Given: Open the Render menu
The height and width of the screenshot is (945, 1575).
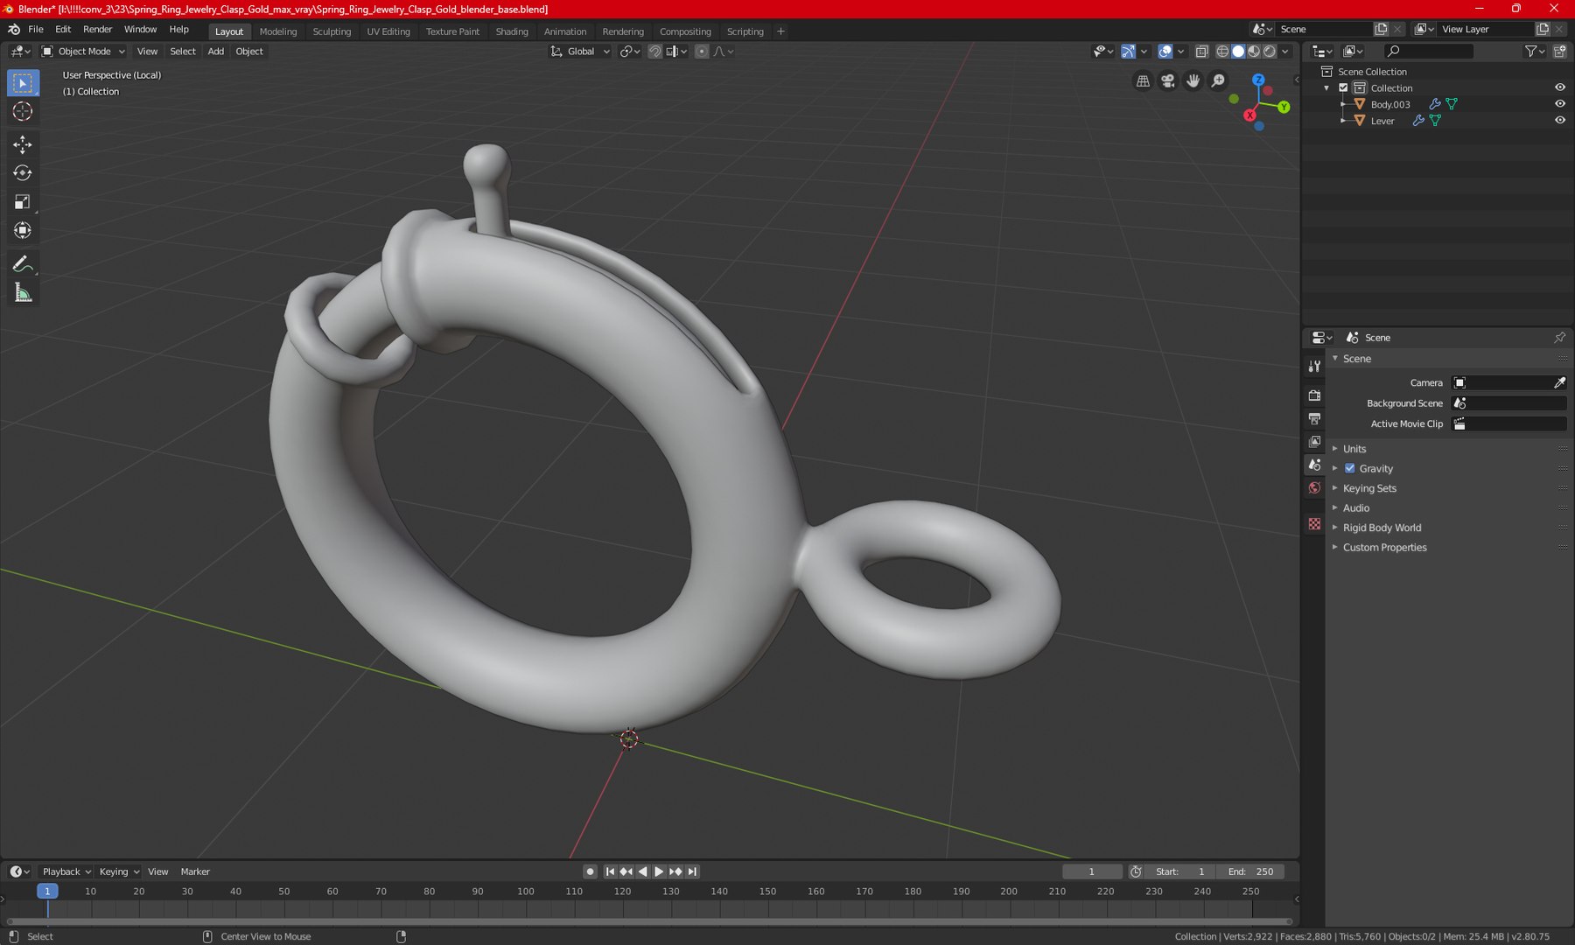Looking at the screenshot, I should (x=97, y=30).
